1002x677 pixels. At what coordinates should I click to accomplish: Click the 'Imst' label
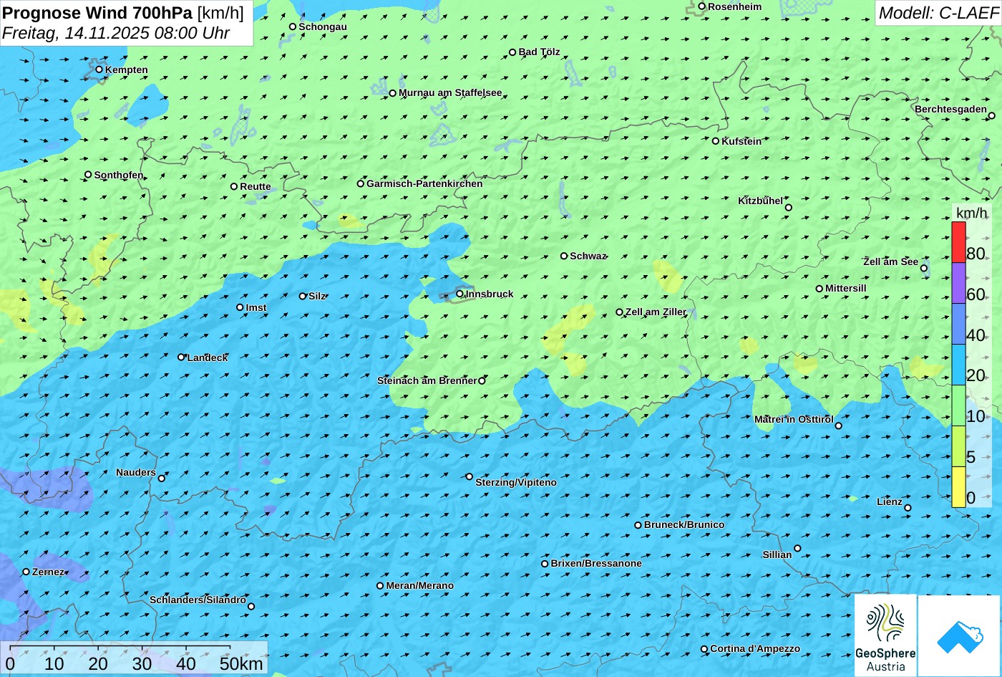[x=256, y=307]
